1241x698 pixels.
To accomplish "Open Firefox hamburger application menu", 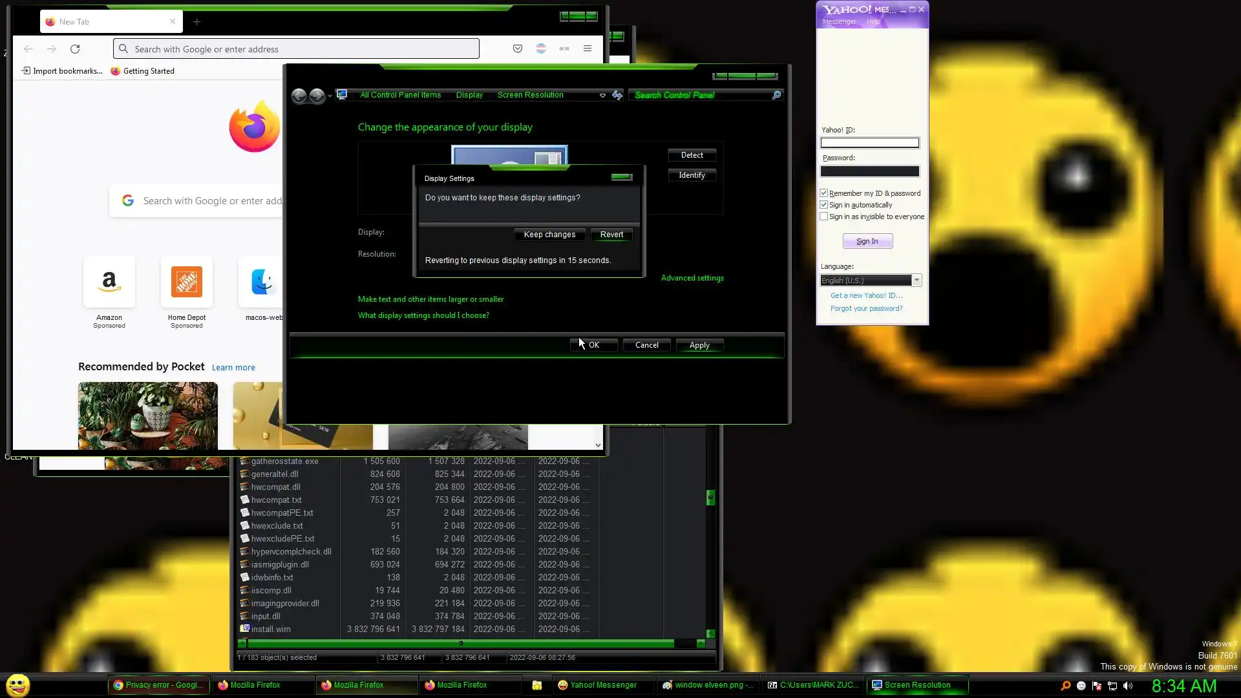I will pos(587,48).
